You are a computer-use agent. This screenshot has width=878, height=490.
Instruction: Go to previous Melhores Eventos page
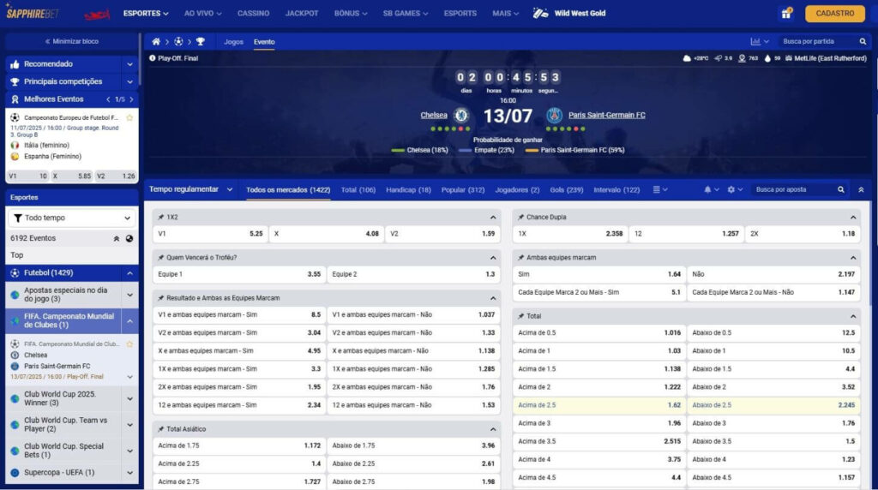coord(108,99)
